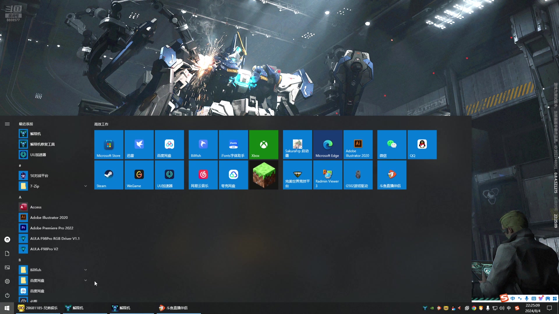This screenshot has height=314, width=559.
Task: Open Settings gear in Start rail
Action: pyautogui.click(x=7, y=281)
